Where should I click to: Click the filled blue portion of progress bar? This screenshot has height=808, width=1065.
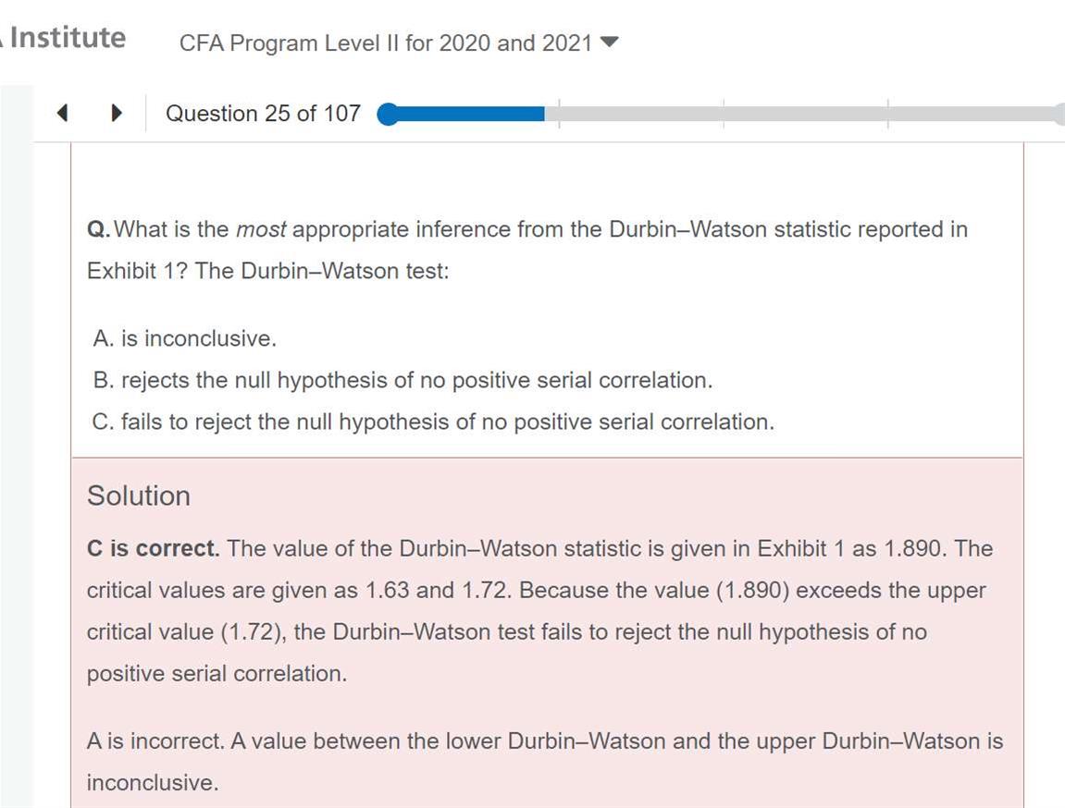click(x=470, y=114)
